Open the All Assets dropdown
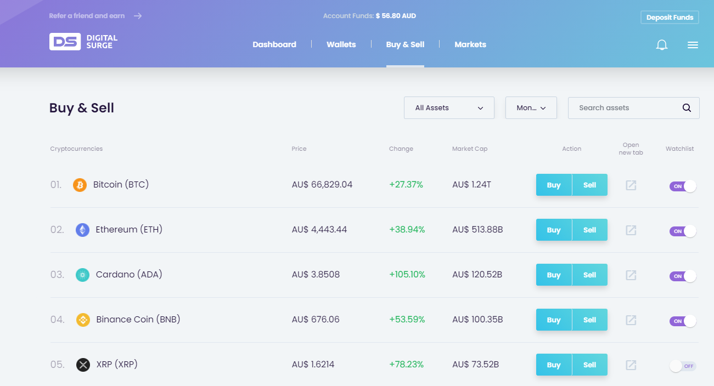The height and width of the screenshot is (386, 714). (x=449, y=107)
